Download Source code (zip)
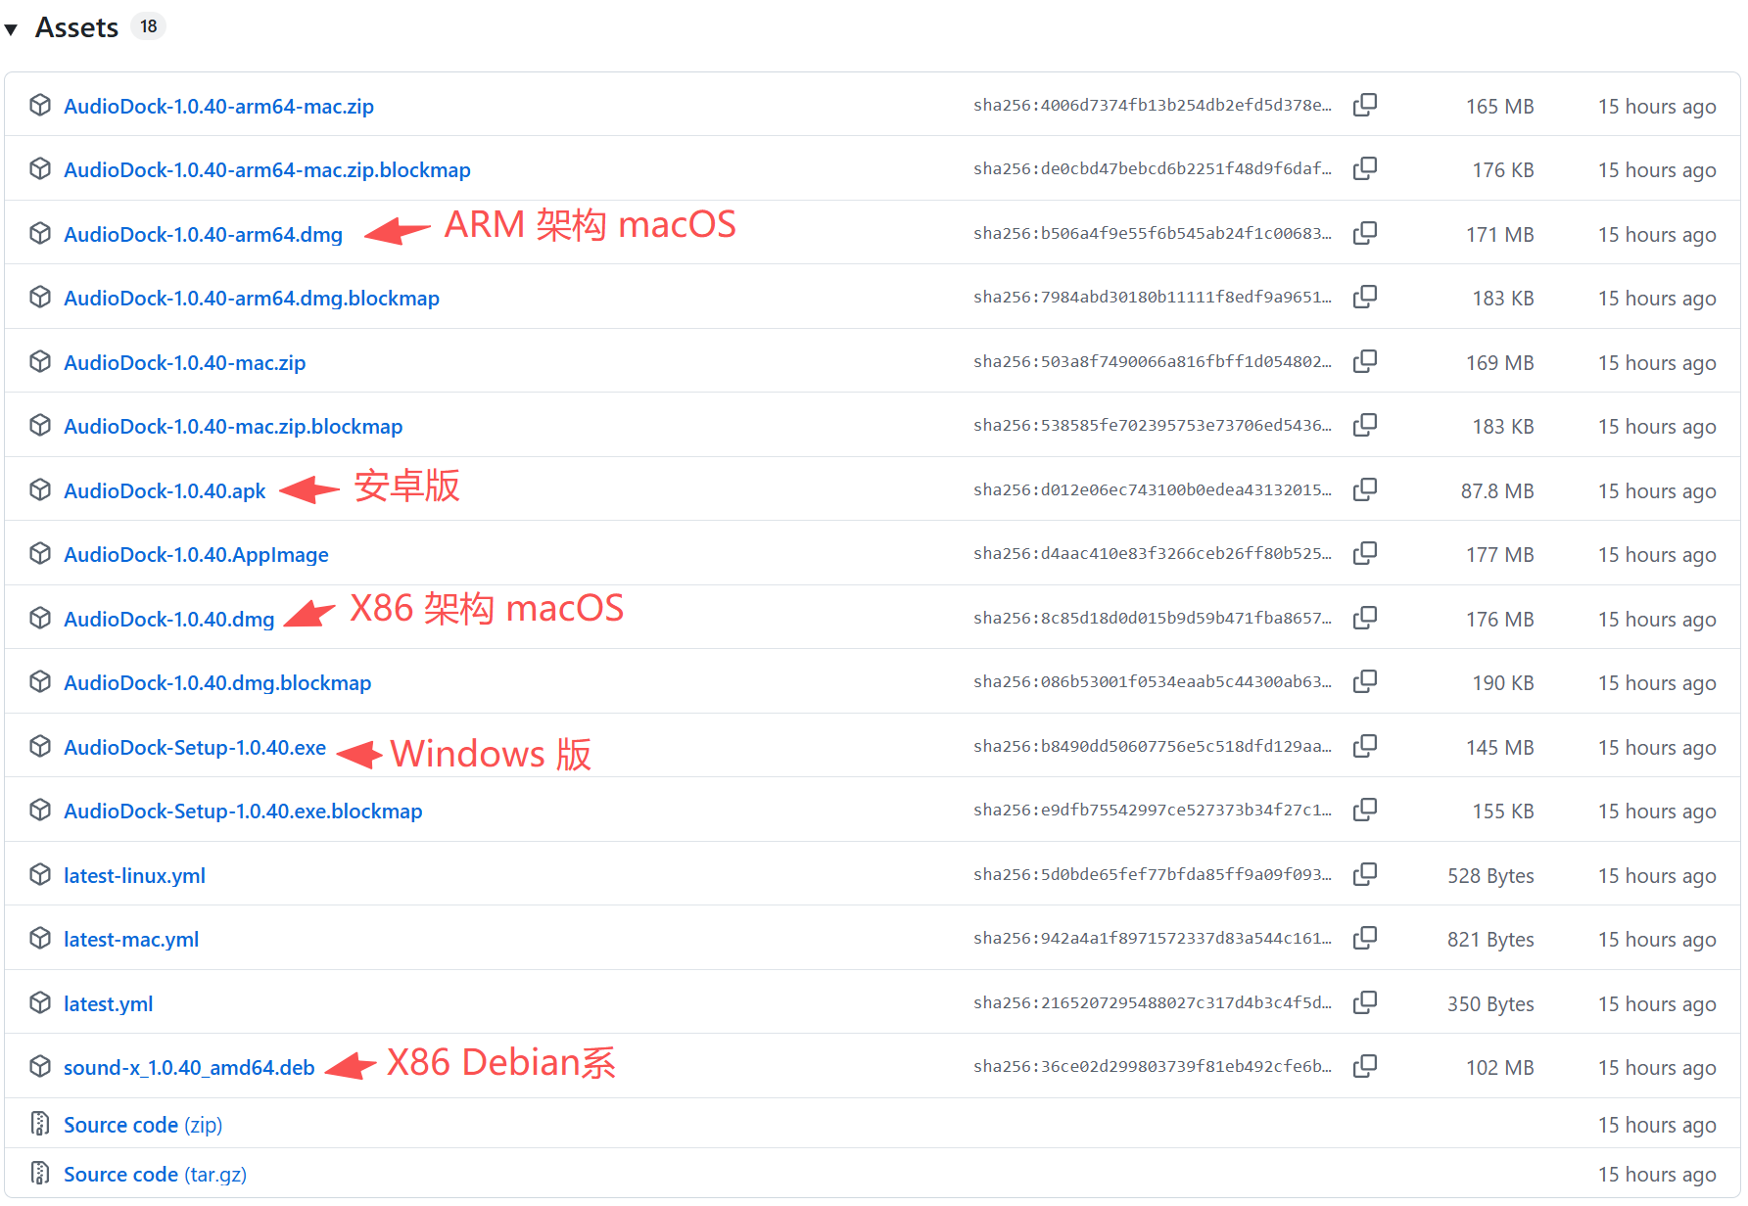Screen dimensions: 1748x1206 (x=143, y=1126)
